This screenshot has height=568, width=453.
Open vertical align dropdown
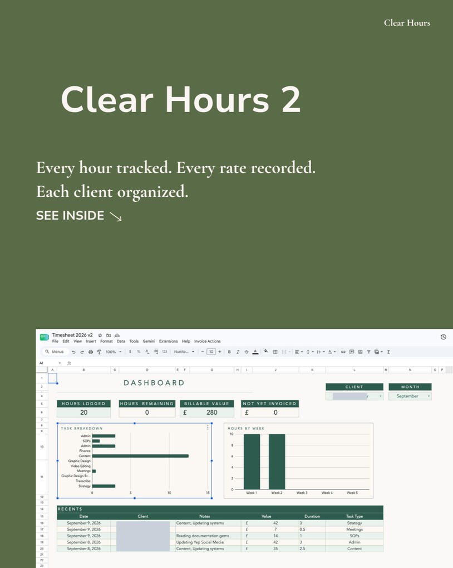(309, 352)
